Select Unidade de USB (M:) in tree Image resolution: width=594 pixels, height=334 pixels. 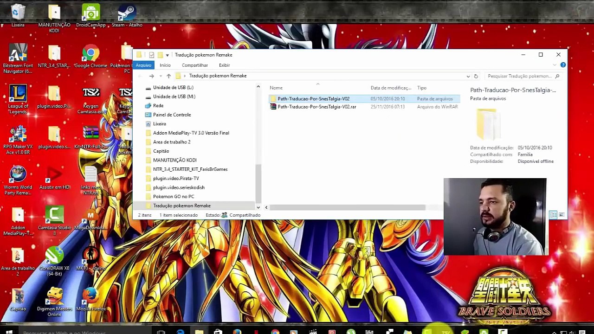(174, 96)
